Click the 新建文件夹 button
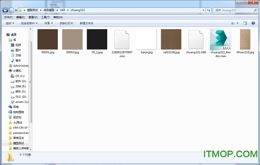Image resolution: width=260 pixels, height=165 pixels. (87, 23)
